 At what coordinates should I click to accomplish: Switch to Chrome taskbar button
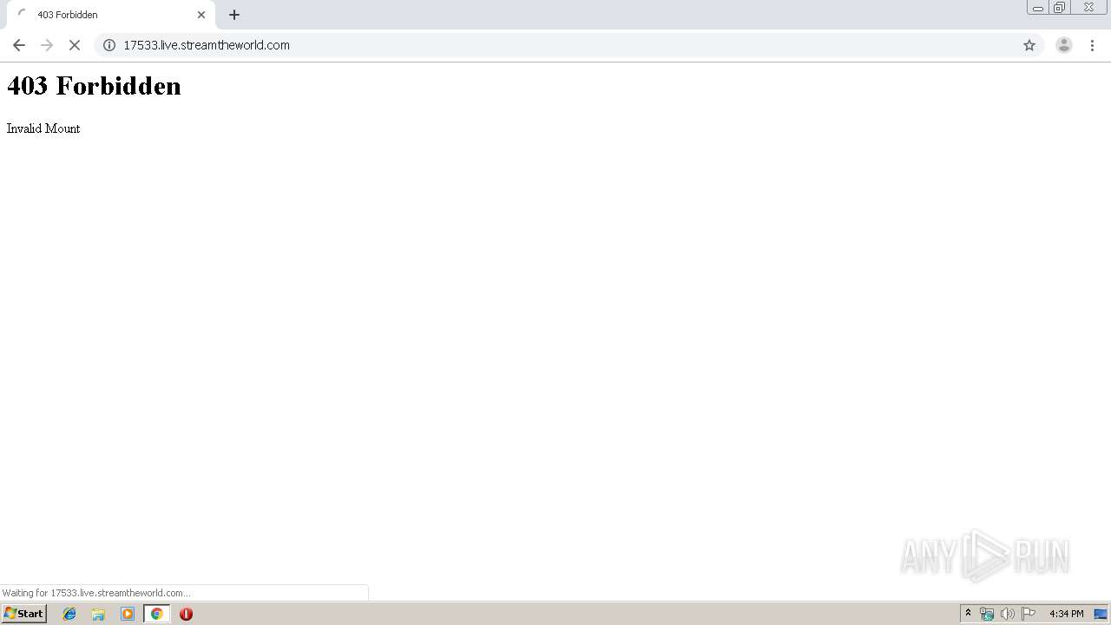point(156,614)
